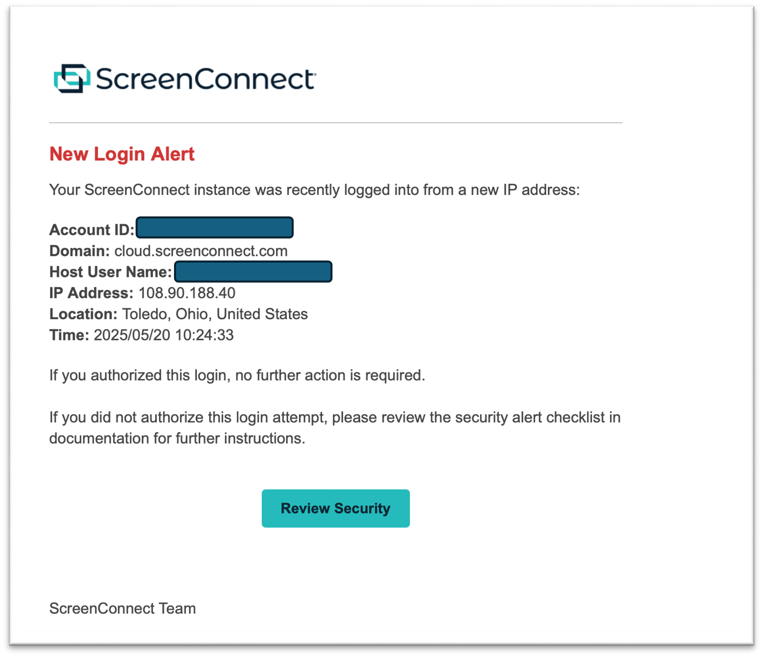Viewport: 763px width, 657px height.
Task: Click the Toledo, Ohio, United States location
Action: (x=215, y=314)
